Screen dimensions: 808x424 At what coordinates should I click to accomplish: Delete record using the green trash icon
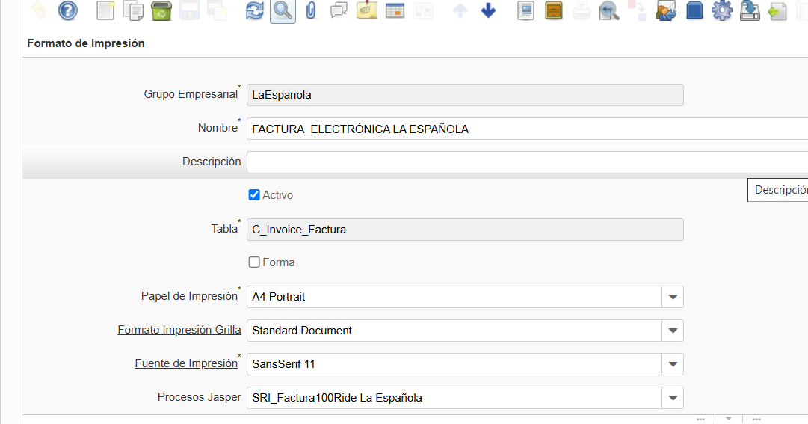point(161,11)
